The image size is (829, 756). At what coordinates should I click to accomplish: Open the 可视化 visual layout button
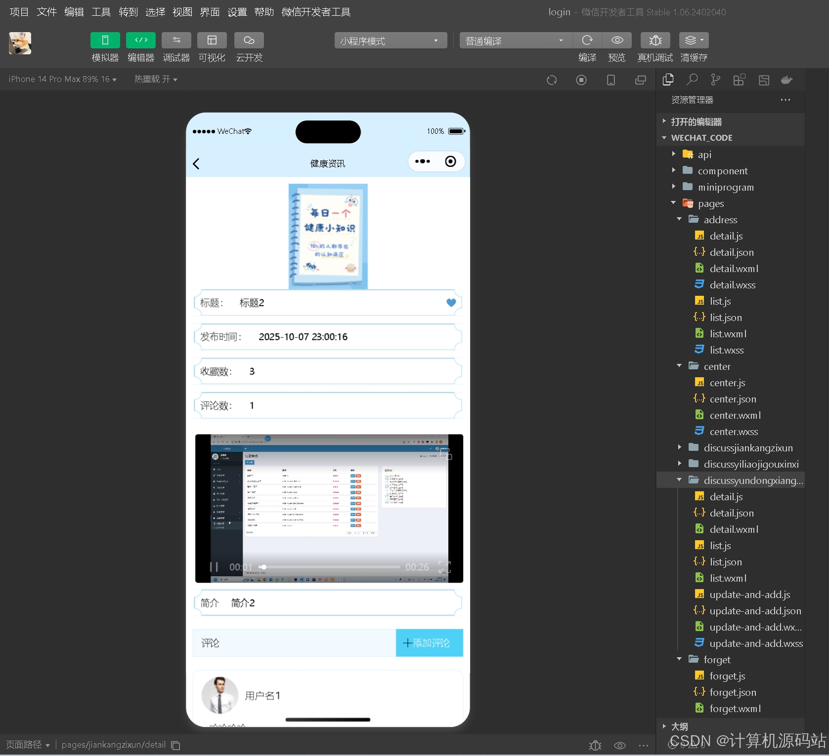[x=212, y=40]
